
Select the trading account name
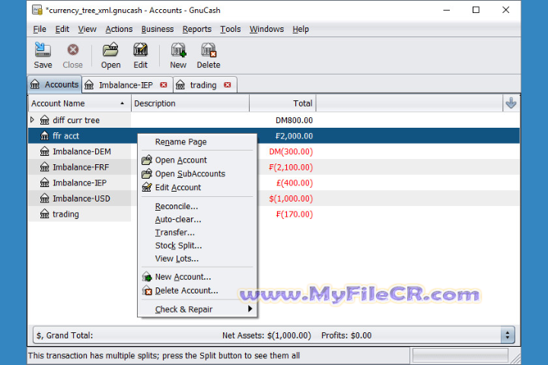pos(65,214)
